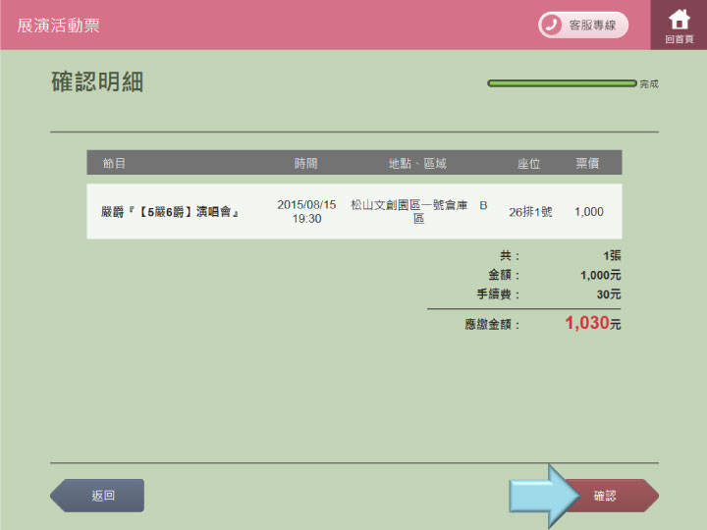The height and width of the screenshot is (530, 707).
Task: Click the 金額 value 1,000元
Action: [x=601, y=275]
